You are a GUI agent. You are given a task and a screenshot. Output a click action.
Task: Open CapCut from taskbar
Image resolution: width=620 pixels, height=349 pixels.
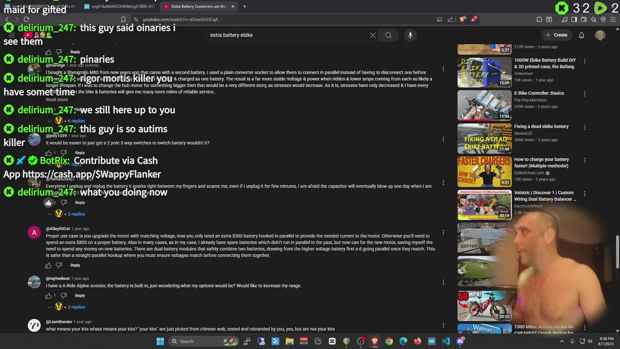[x=332, y=341]
